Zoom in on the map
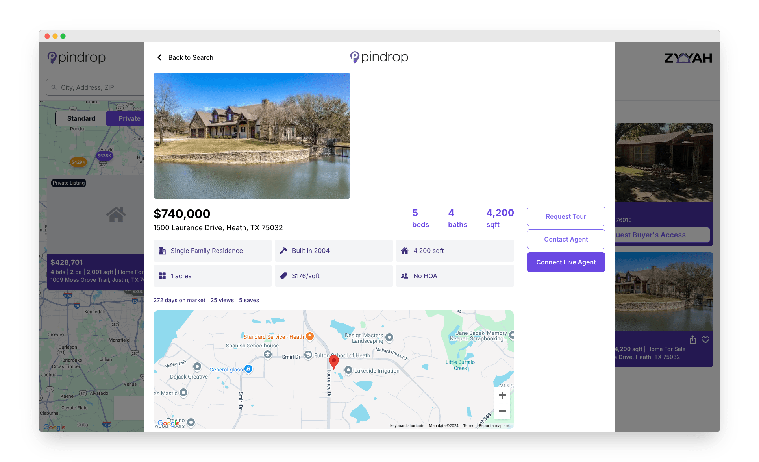 pos(502,395)
